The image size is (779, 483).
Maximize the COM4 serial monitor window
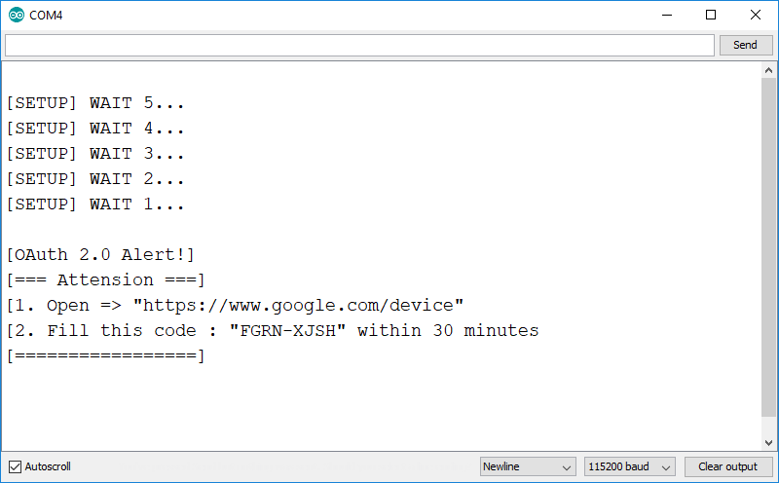click(x=711, y=15)
